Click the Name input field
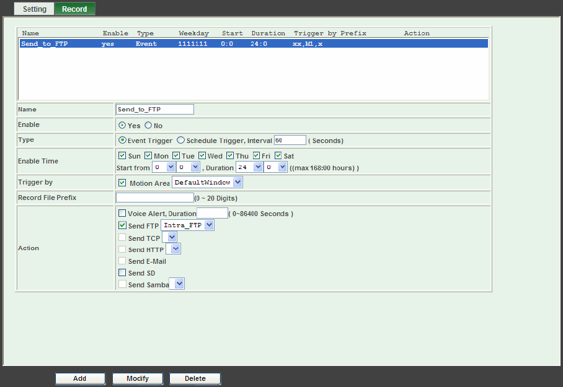563x387 pixels. click(155, 110)
